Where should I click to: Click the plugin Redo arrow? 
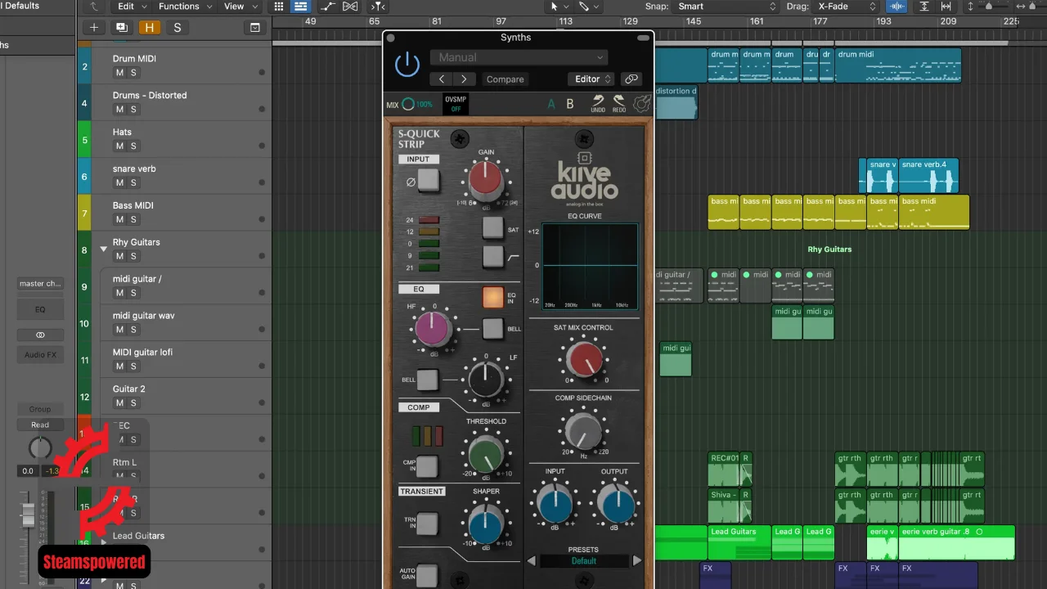tap(619, 103)
